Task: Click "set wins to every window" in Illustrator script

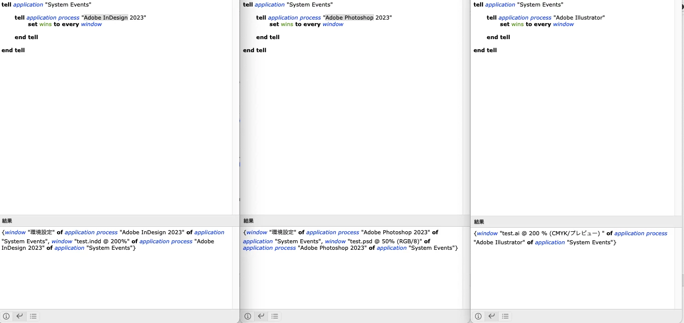Action: pyautogui.click(x=537, y=24)
